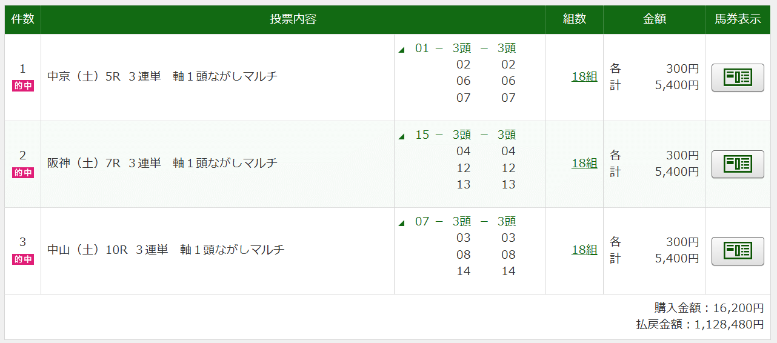The height and width of the screenshot is (343, 777).
Task: Click the 的中 badge in row 1
Action: coord(23,86)
